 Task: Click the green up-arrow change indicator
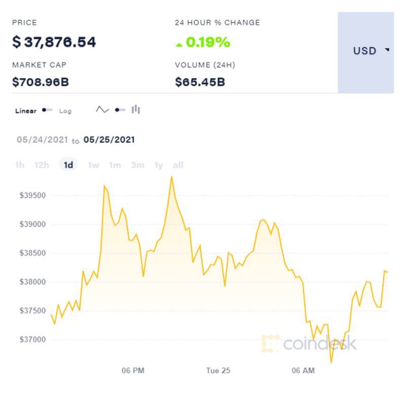tap(179, 44)
